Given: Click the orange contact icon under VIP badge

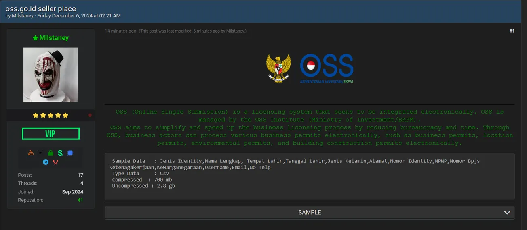Looking at the screenshot, I should [x=31, y=153].
